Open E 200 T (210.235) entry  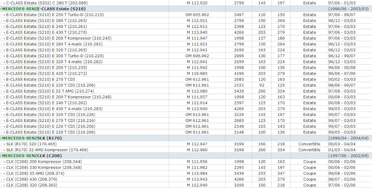[x=46, y=68]
